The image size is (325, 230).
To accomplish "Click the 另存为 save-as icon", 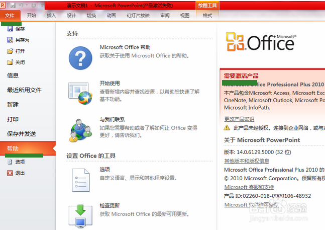I will click(10, 40).
